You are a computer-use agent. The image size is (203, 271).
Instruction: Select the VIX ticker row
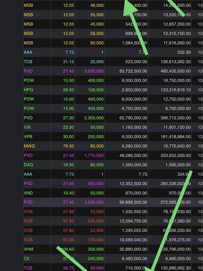tap(27, 127)
